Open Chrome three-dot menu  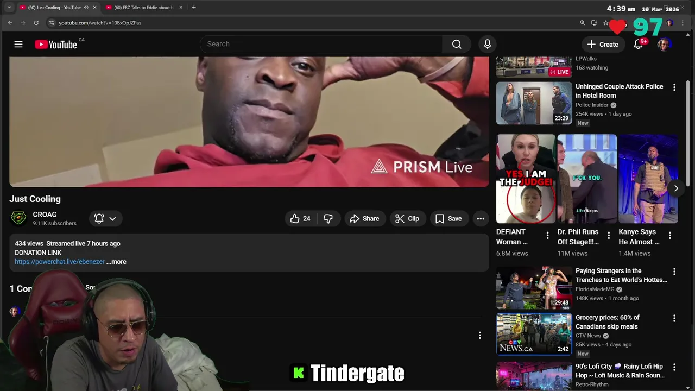[x=683, y=23]
